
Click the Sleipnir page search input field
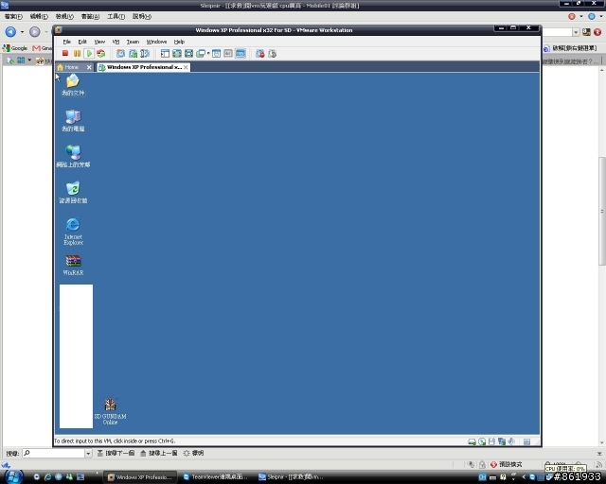tap(53, 453)
